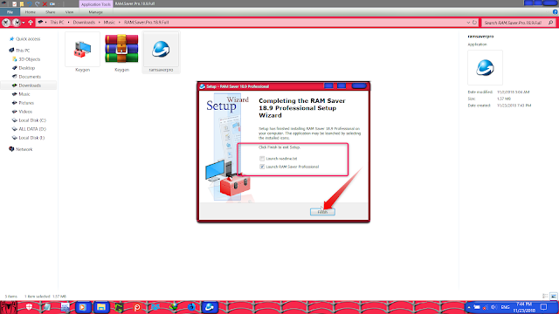Click RAM.Saver.Pro.18.9.Full breadcrumb segment

(146, 22)
